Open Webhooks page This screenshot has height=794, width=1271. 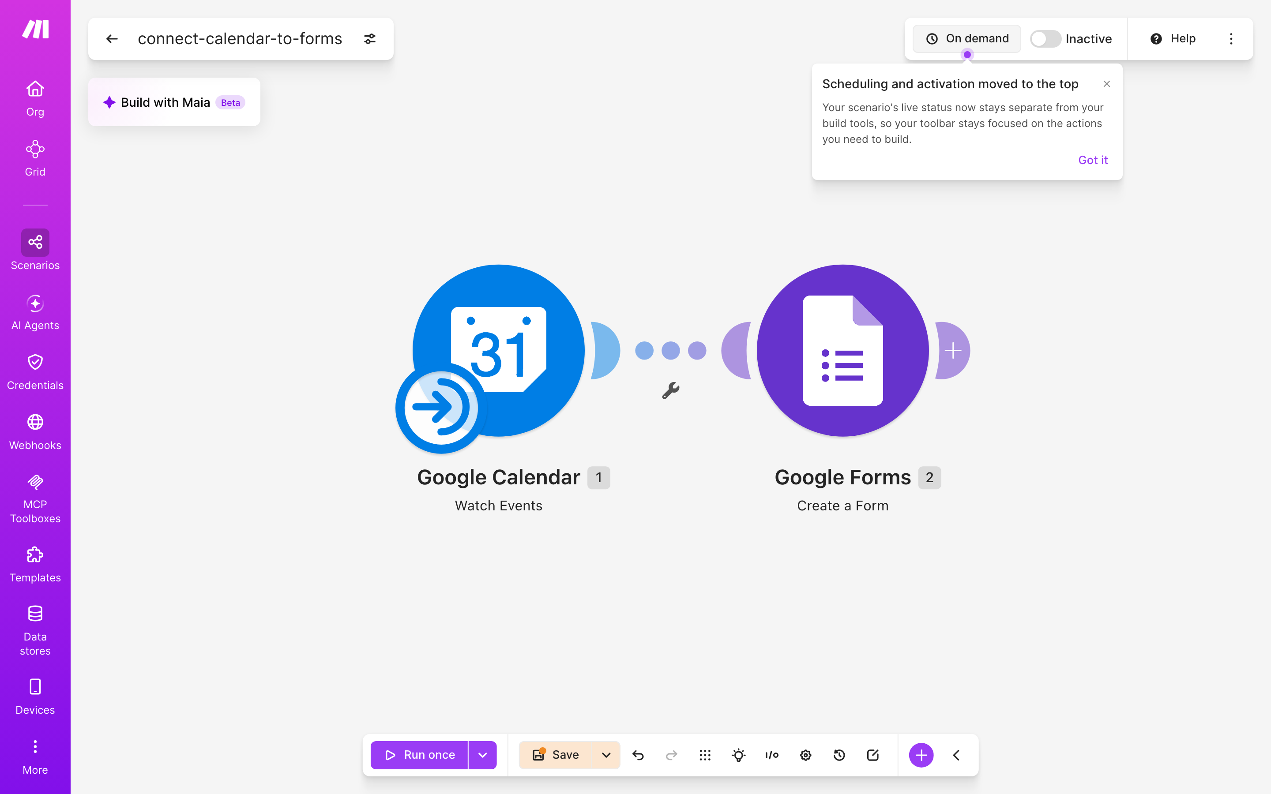[x=35, y=433]
